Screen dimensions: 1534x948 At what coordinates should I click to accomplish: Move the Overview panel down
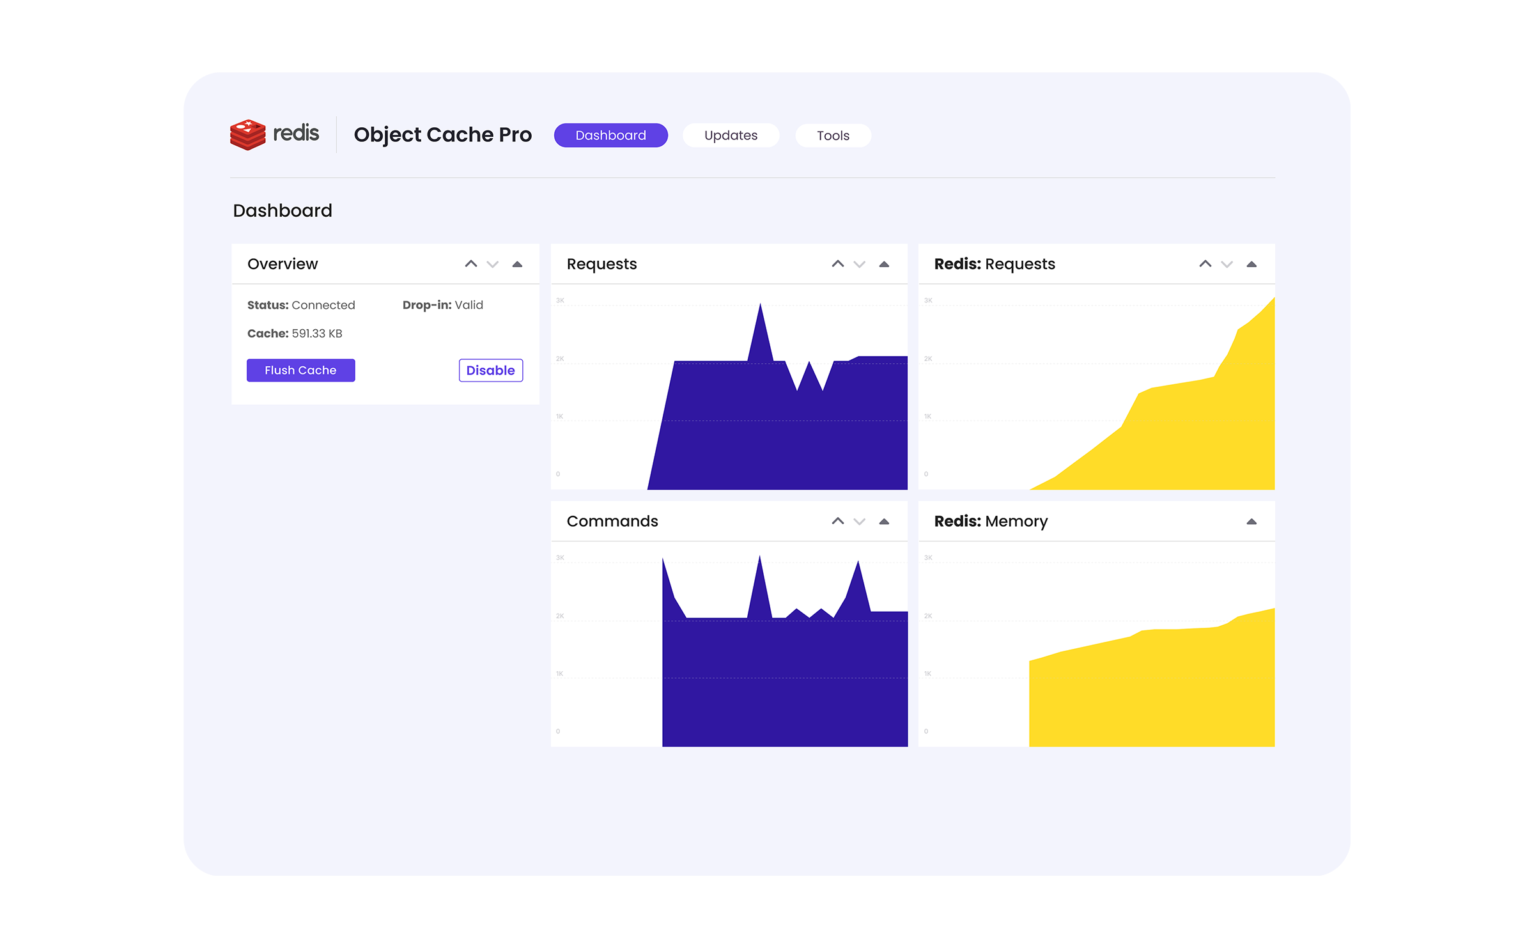[492, 265]
